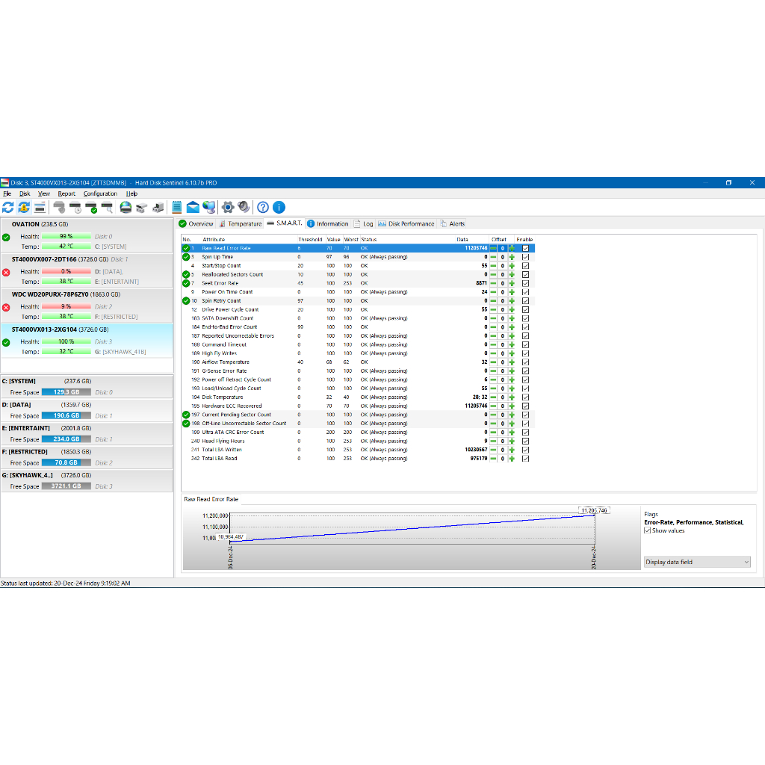Image resolution: width=765 pixels, height=765 pixels.
Task: Select the Command Timeout attribute row
Action: [359, 345]
